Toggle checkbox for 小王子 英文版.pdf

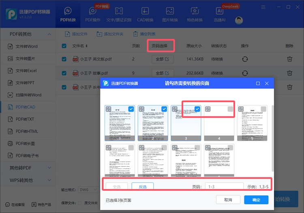coord(64,59)
